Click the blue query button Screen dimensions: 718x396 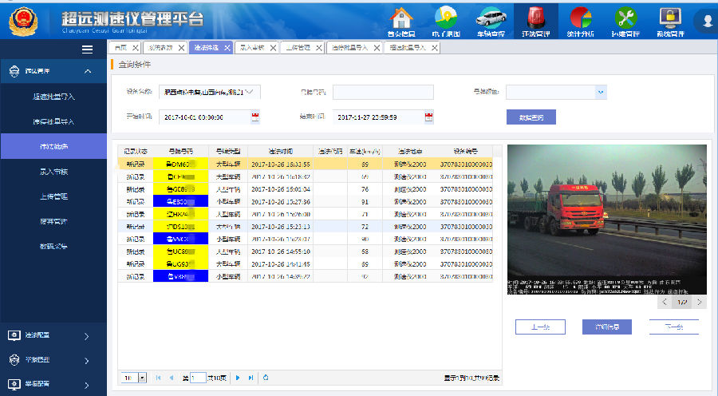531,117
